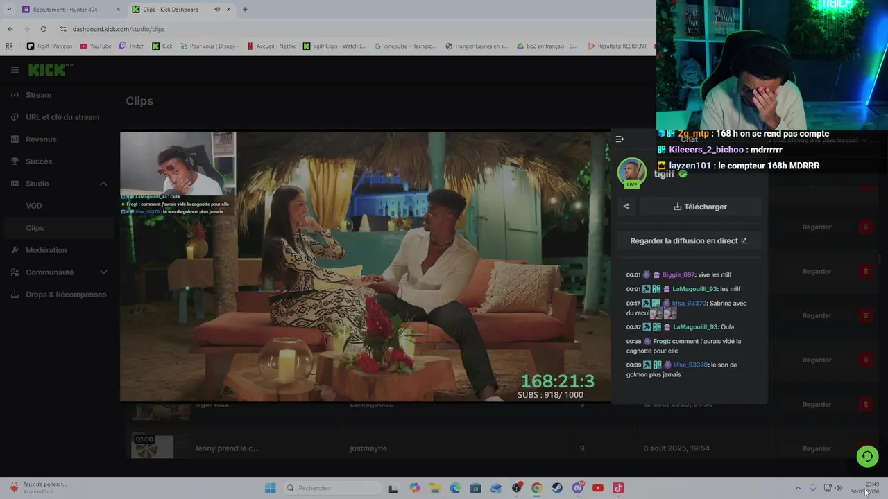The image size is (888, 499).
Task: Open cinepulse - Recherche bookmark
Action: coord(405,46)
